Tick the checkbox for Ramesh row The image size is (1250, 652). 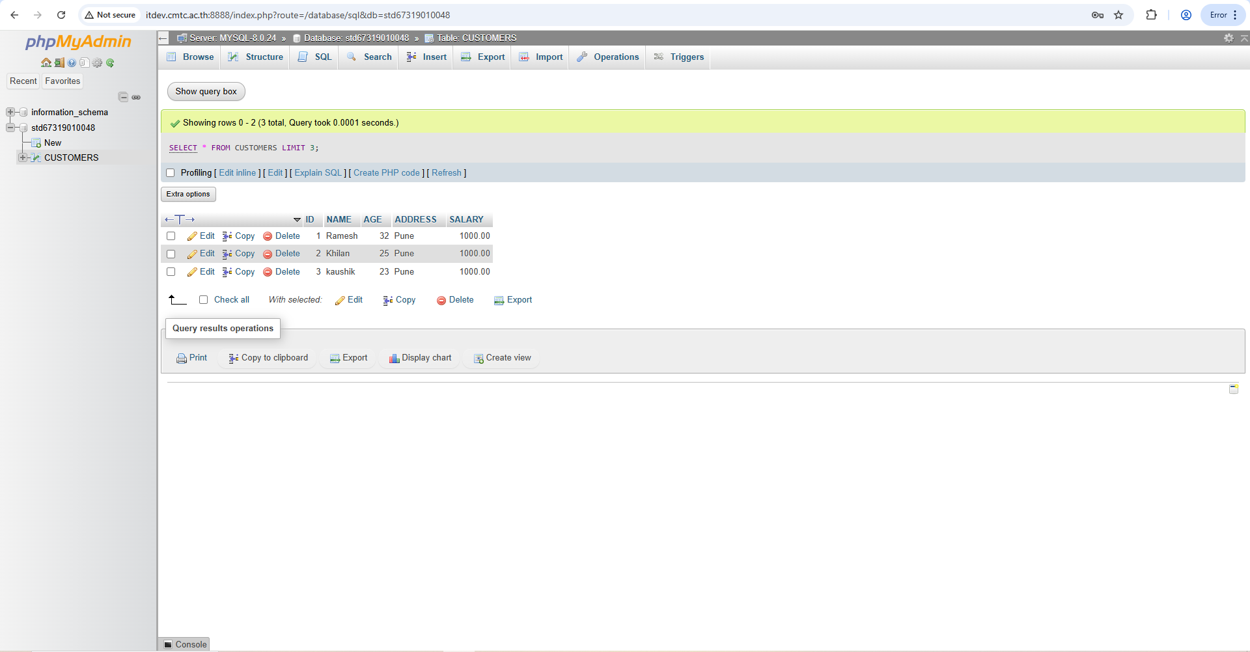[x=171, y=236]
